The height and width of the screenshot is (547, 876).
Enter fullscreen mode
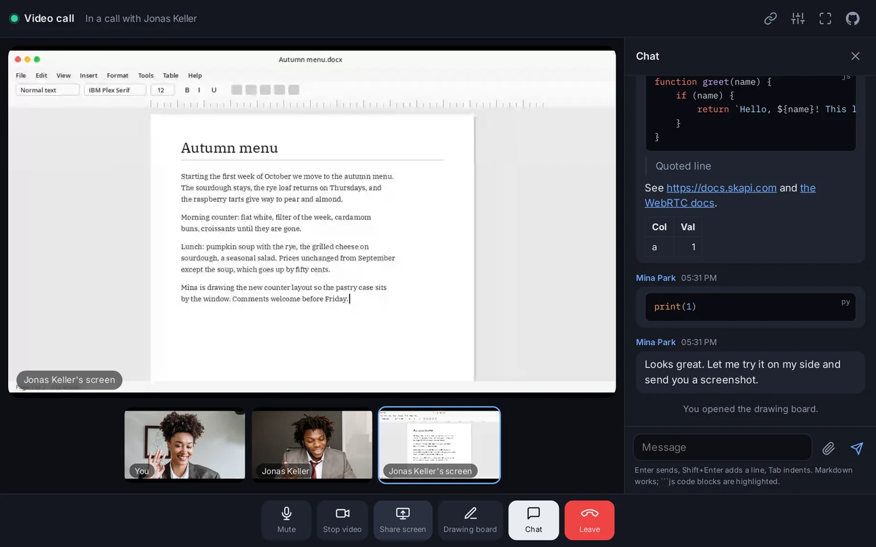coord(825,19)
